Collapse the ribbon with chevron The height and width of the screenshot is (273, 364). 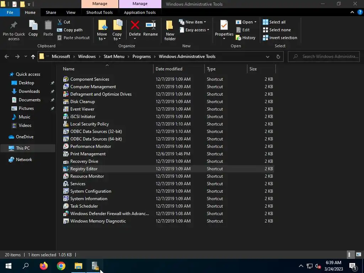click(x=352, y=12)
